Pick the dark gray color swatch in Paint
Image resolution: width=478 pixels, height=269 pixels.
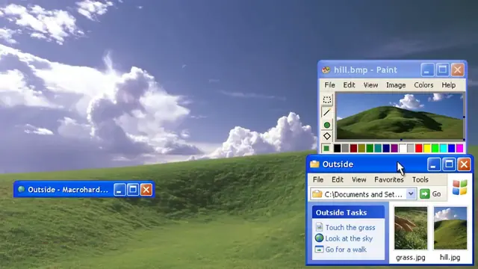point(345,148)
